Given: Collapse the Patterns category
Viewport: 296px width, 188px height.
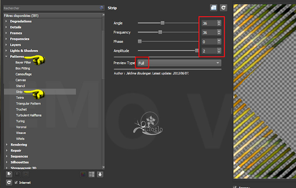Looking at the screenshot, I should click(x=6, y=57).
